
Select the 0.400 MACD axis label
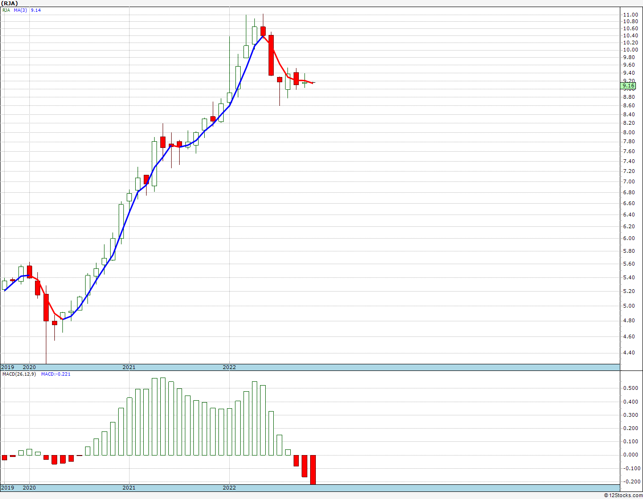click(x=631, y=402)
